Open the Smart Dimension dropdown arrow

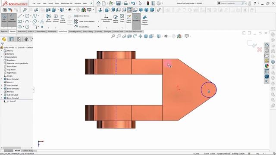click(12, 28)
